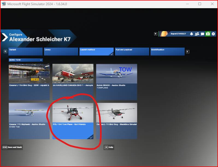Click the white back chevron near Configure
The height and width of the screenshot is (167, 218).
pos(5,37)
